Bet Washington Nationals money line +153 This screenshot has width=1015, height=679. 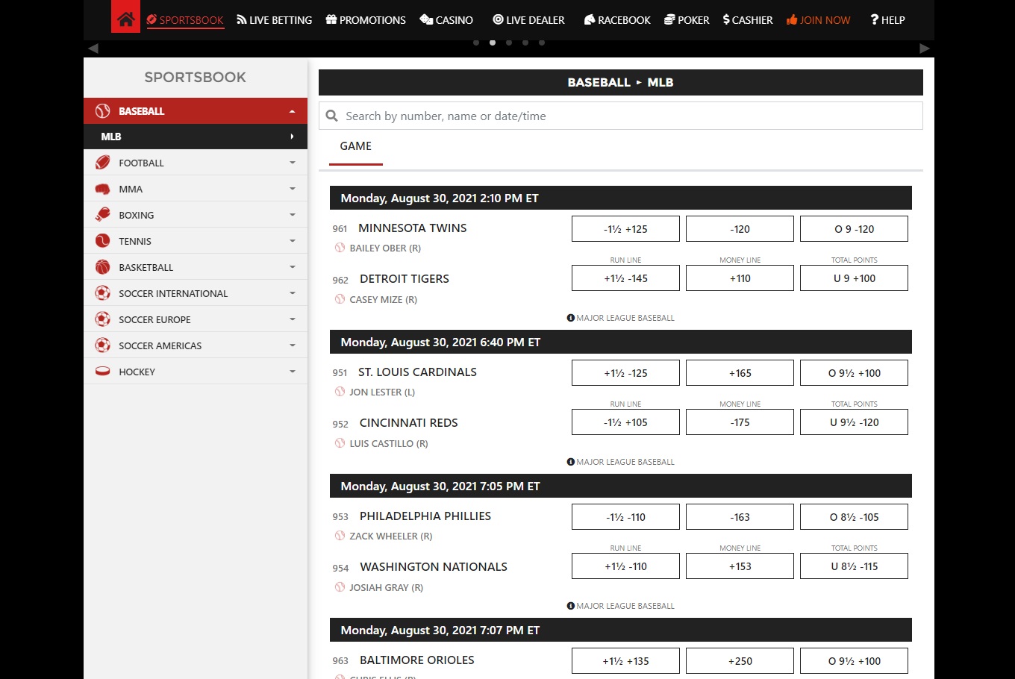pos(740,566)
